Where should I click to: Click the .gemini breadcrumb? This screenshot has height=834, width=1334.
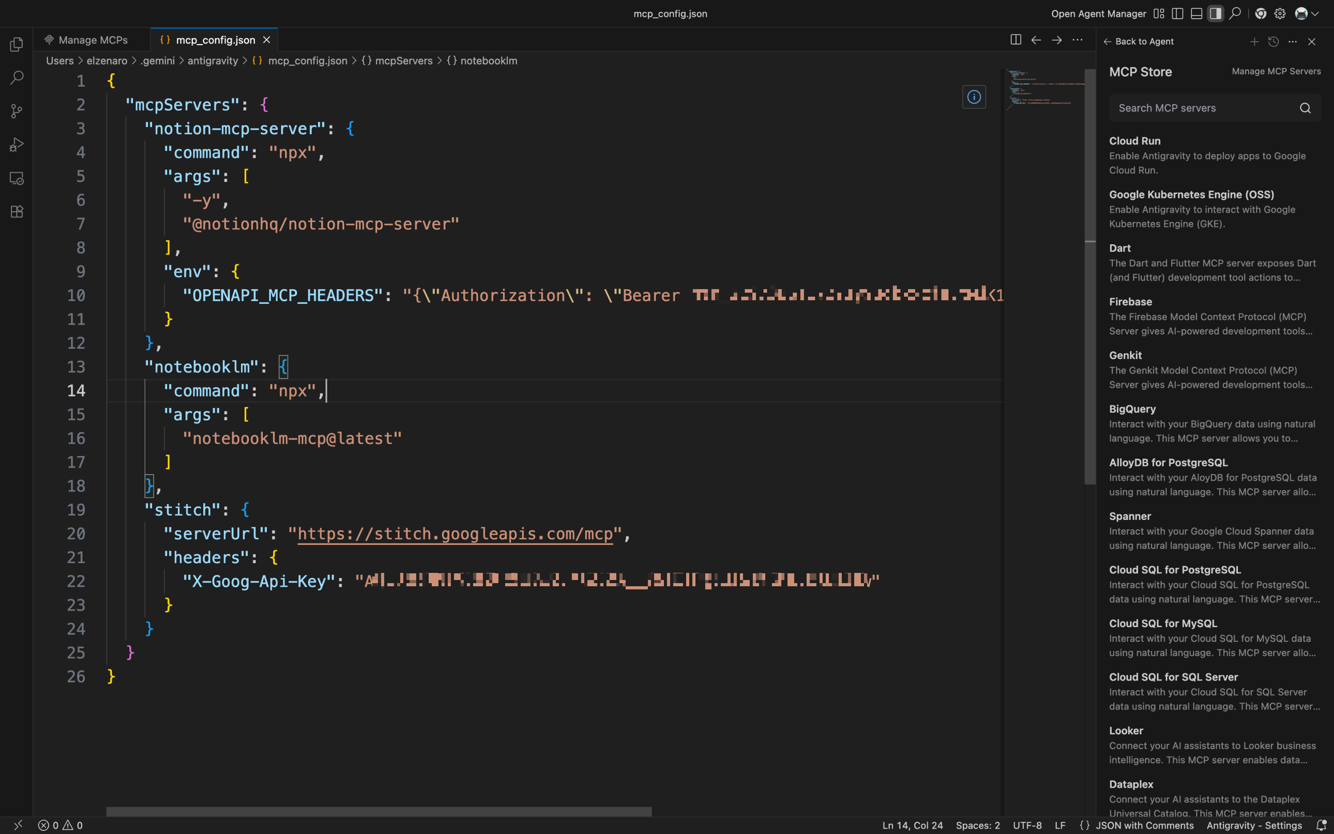tap(158, 60)
